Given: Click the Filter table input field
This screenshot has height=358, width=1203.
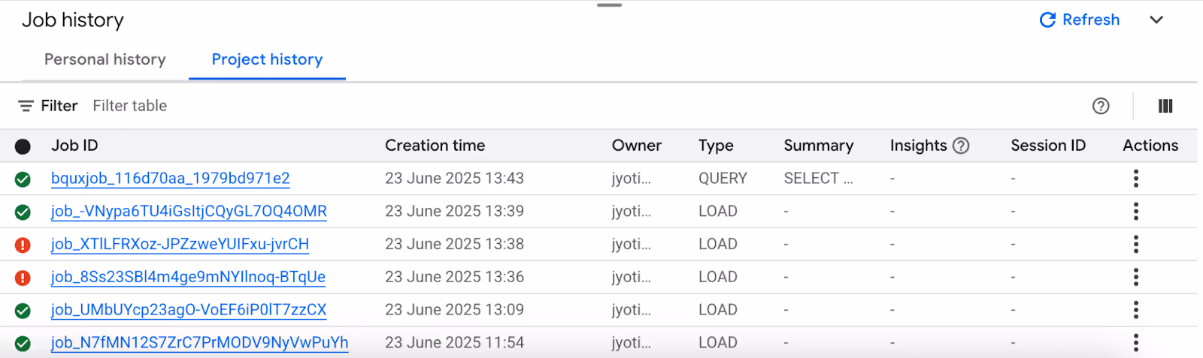Looking at the screenshot, I should click(129, 106).
